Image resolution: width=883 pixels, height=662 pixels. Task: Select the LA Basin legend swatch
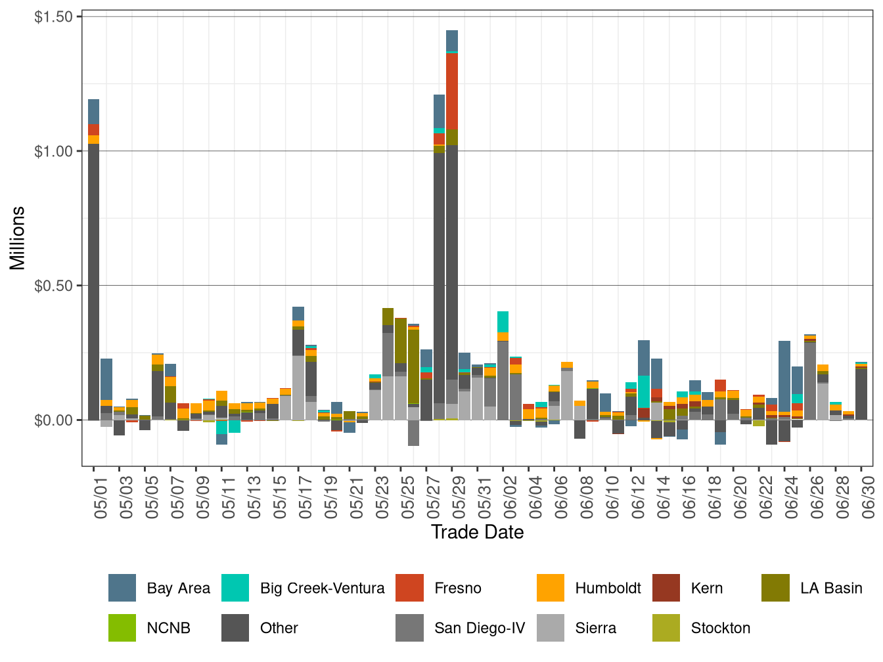[x=775, y=588]
